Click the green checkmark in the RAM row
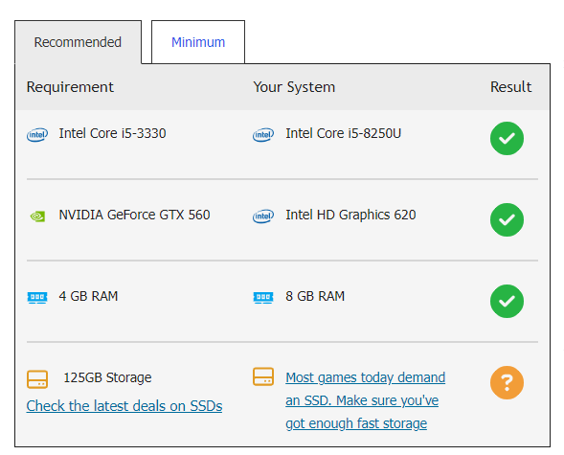The height and width of the screenshot is (455, 564). [x=507, y=301]
